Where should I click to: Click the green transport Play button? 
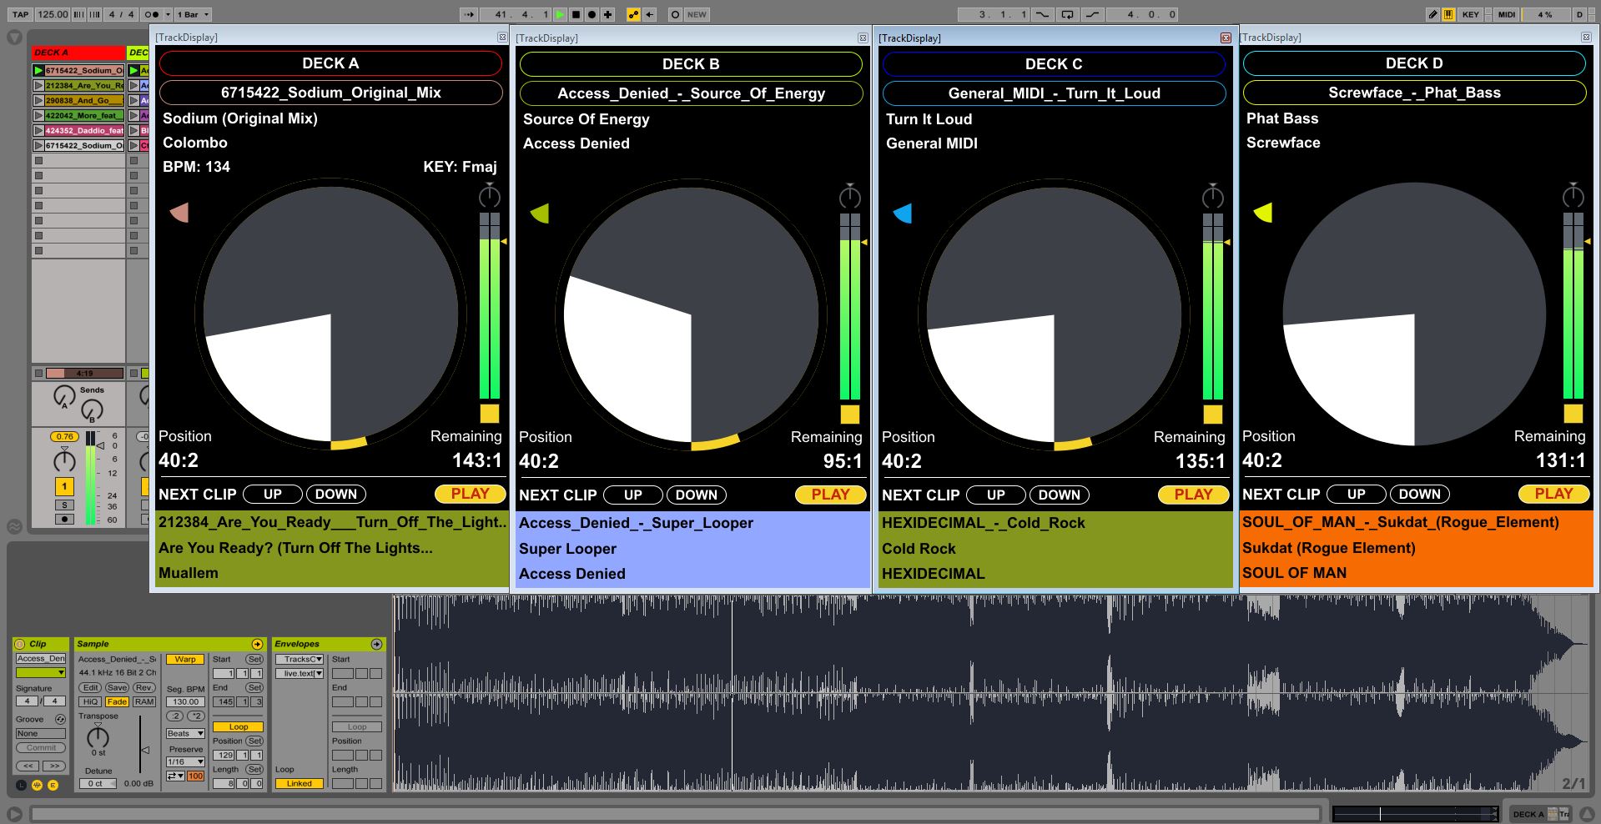pos(560,14)
